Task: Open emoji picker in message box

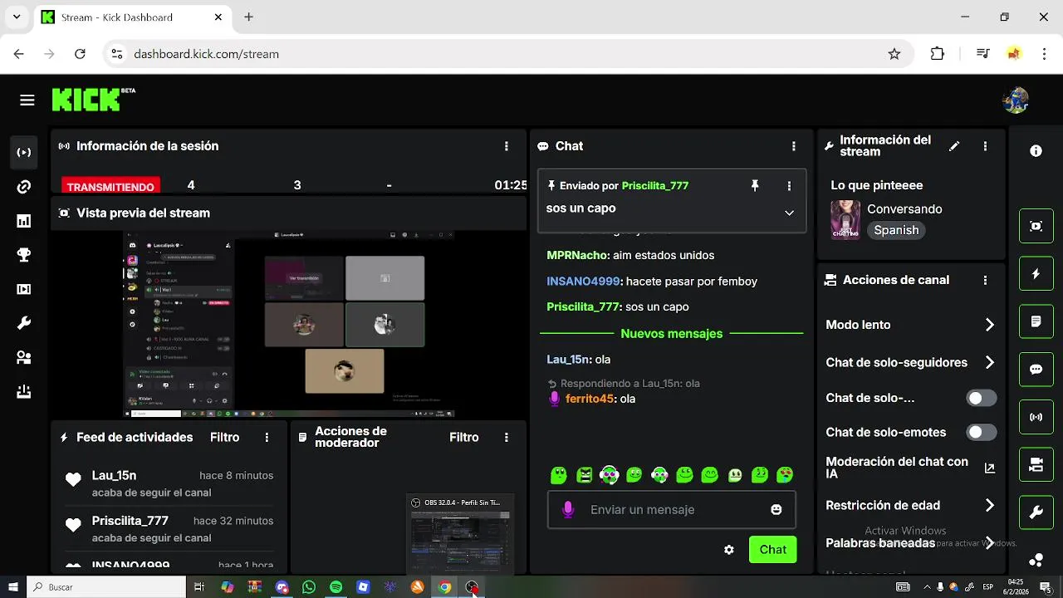Action: [776, 510]
